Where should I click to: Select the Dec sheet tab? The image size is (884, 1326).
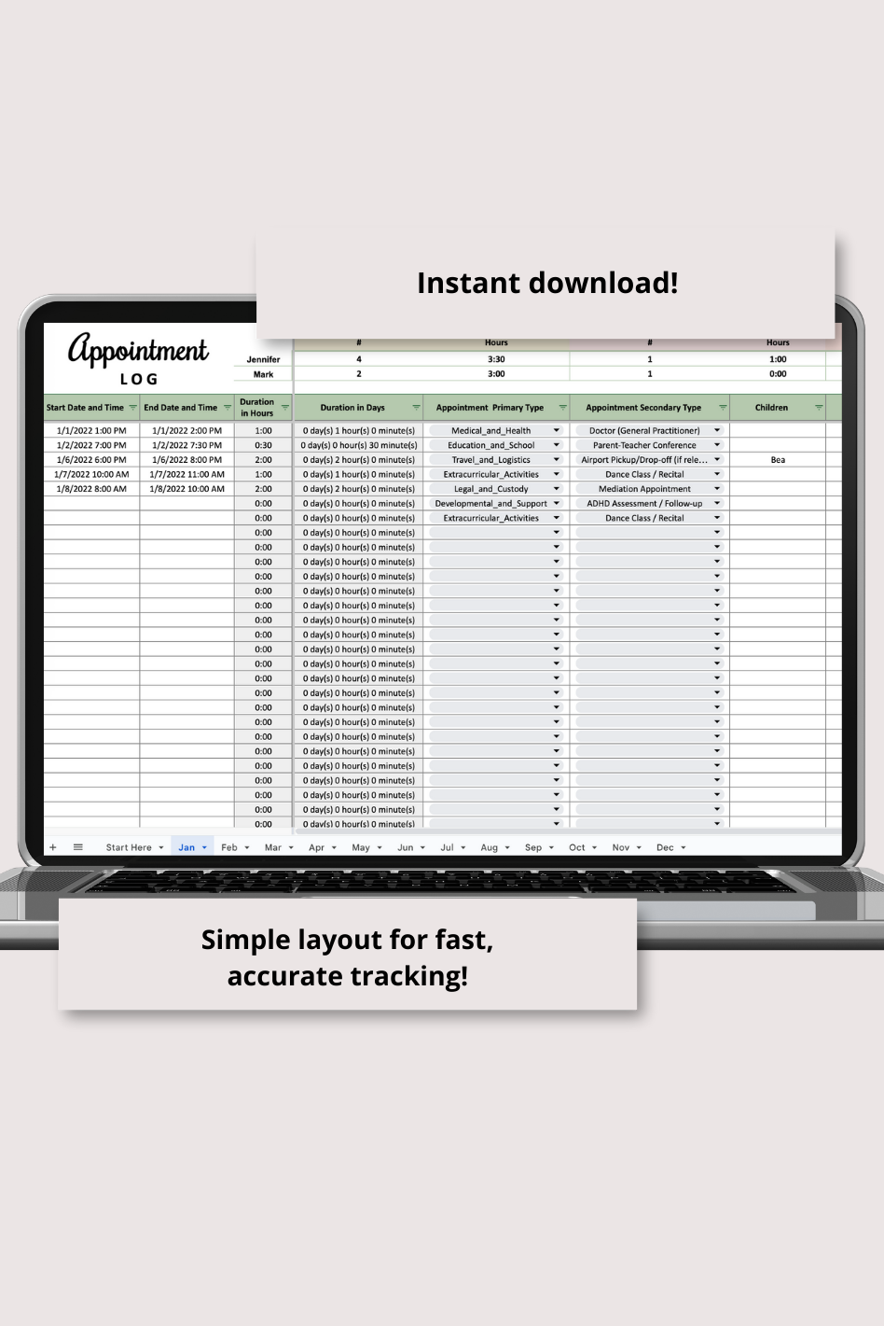click(x=664, y=846)
